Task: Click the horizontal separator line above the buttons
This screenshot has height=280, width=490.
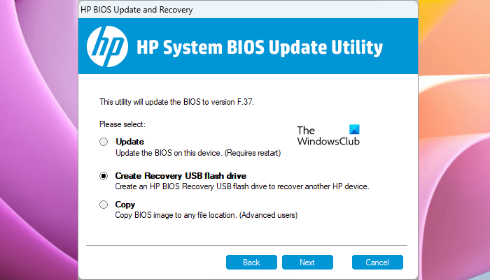Action: click(x=246, y=245)
